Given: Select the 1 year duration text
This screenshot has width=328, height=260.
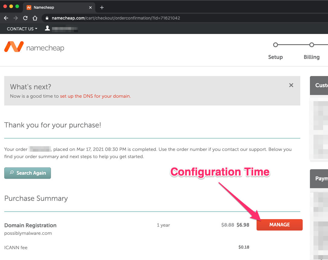Looking at the screenshot, I should tap(163, 225).
